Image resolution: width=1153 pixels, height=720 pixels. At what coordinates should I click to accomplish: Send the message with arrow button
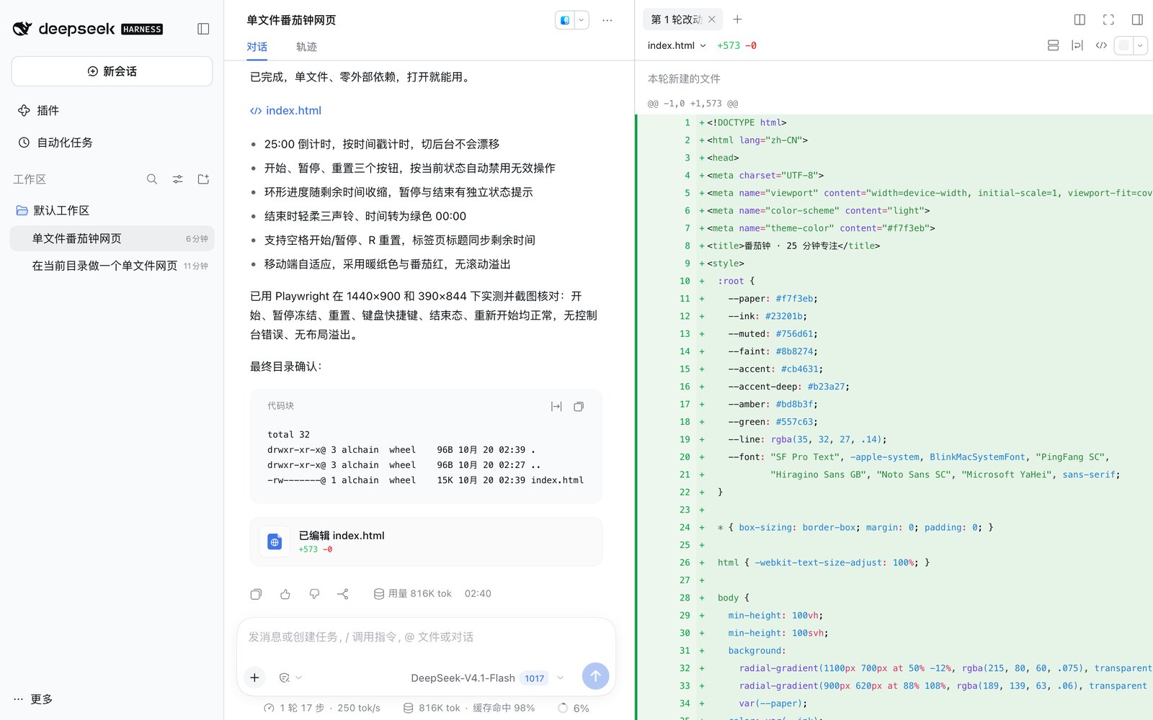595,676
